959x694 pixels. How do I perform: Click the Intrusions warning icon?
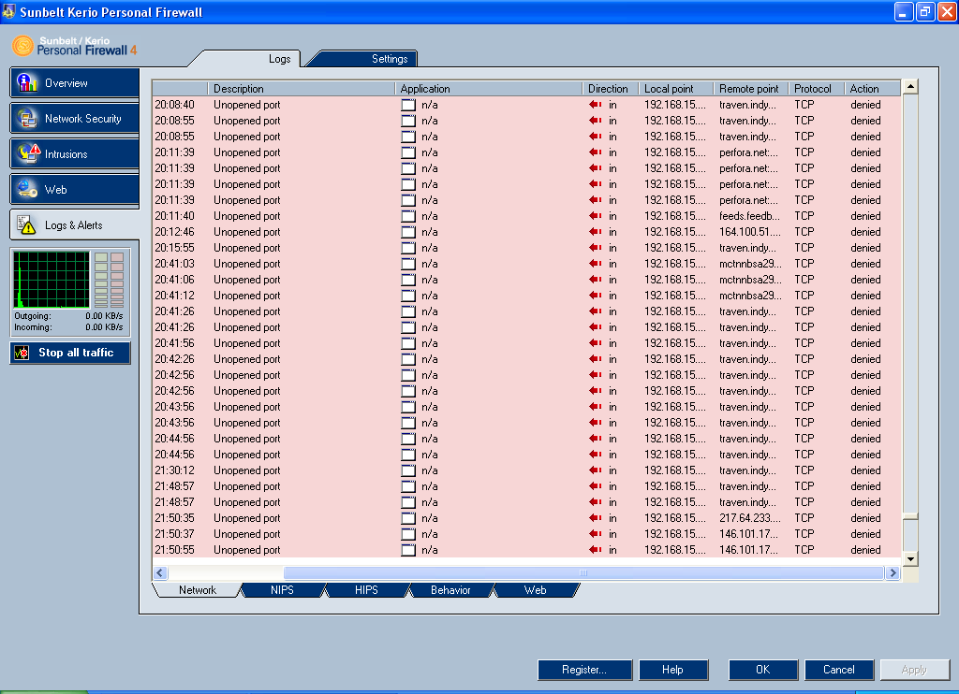(28, 154)
